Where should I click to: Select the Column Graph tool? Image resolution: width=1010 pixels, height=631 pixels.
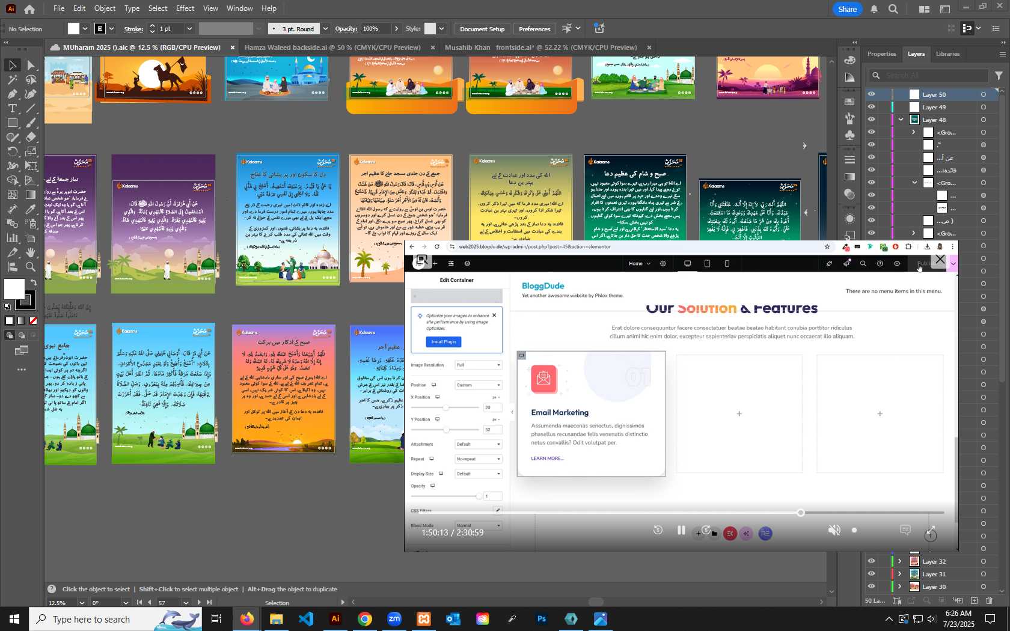pyautogui.click(x=12, y=238)
